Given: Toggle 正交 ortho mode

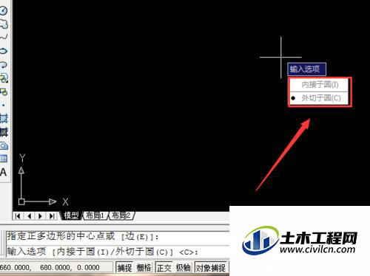Looking at the screenshot, I should [x=164, y=267].
